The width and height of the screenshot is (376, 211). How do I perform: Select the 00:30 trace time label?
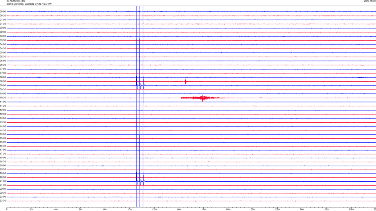pyautogui.click(x=3, y=16)
